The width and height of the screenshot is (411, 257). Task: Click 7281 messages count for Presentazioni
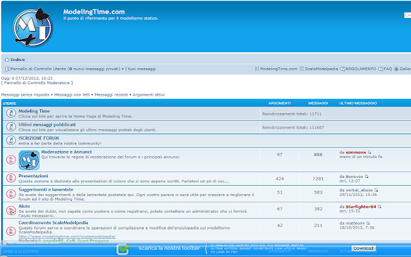319,179
